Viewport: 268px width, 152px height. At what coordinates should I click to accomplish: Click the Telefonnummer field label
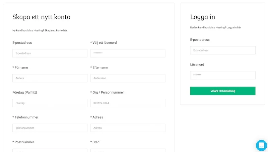25,117
